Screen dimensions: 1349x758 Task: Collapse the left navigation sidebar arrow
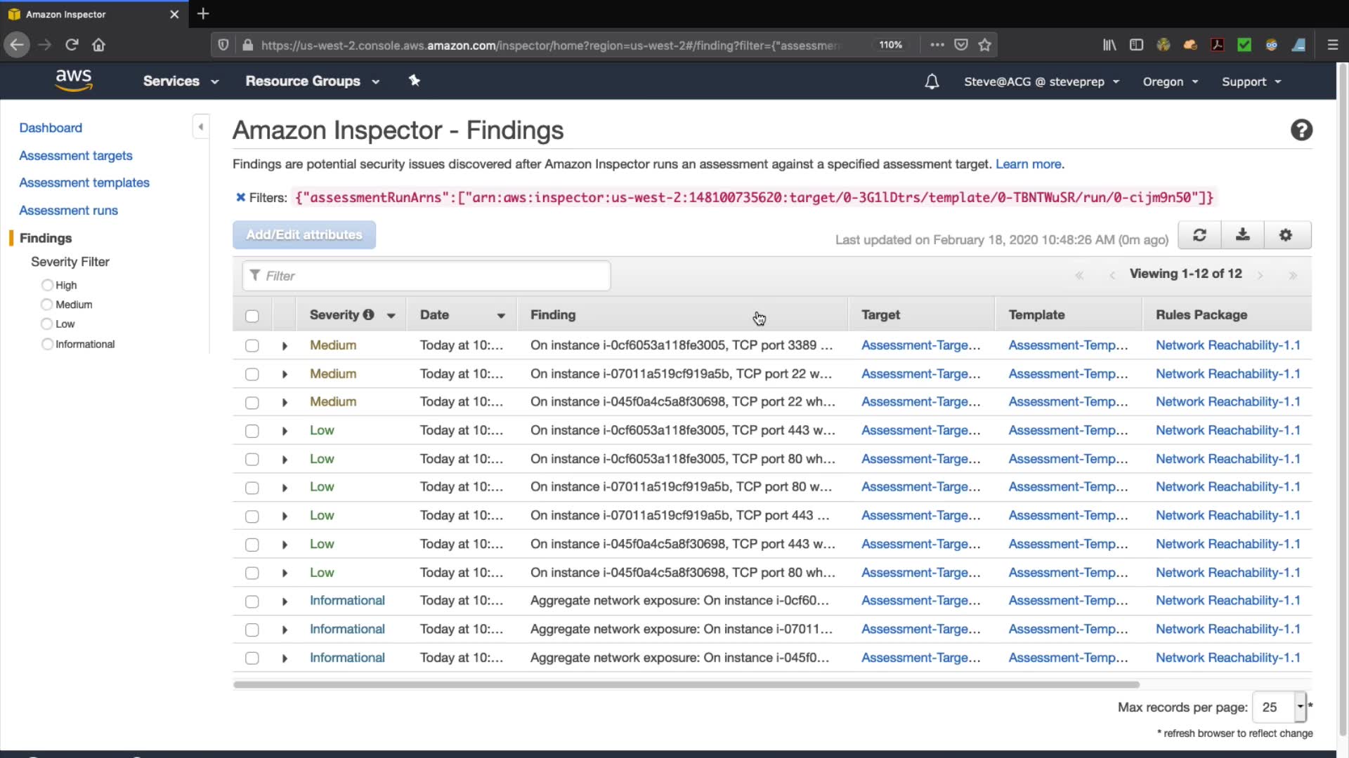pyautogui.click(x=201, y=127)
